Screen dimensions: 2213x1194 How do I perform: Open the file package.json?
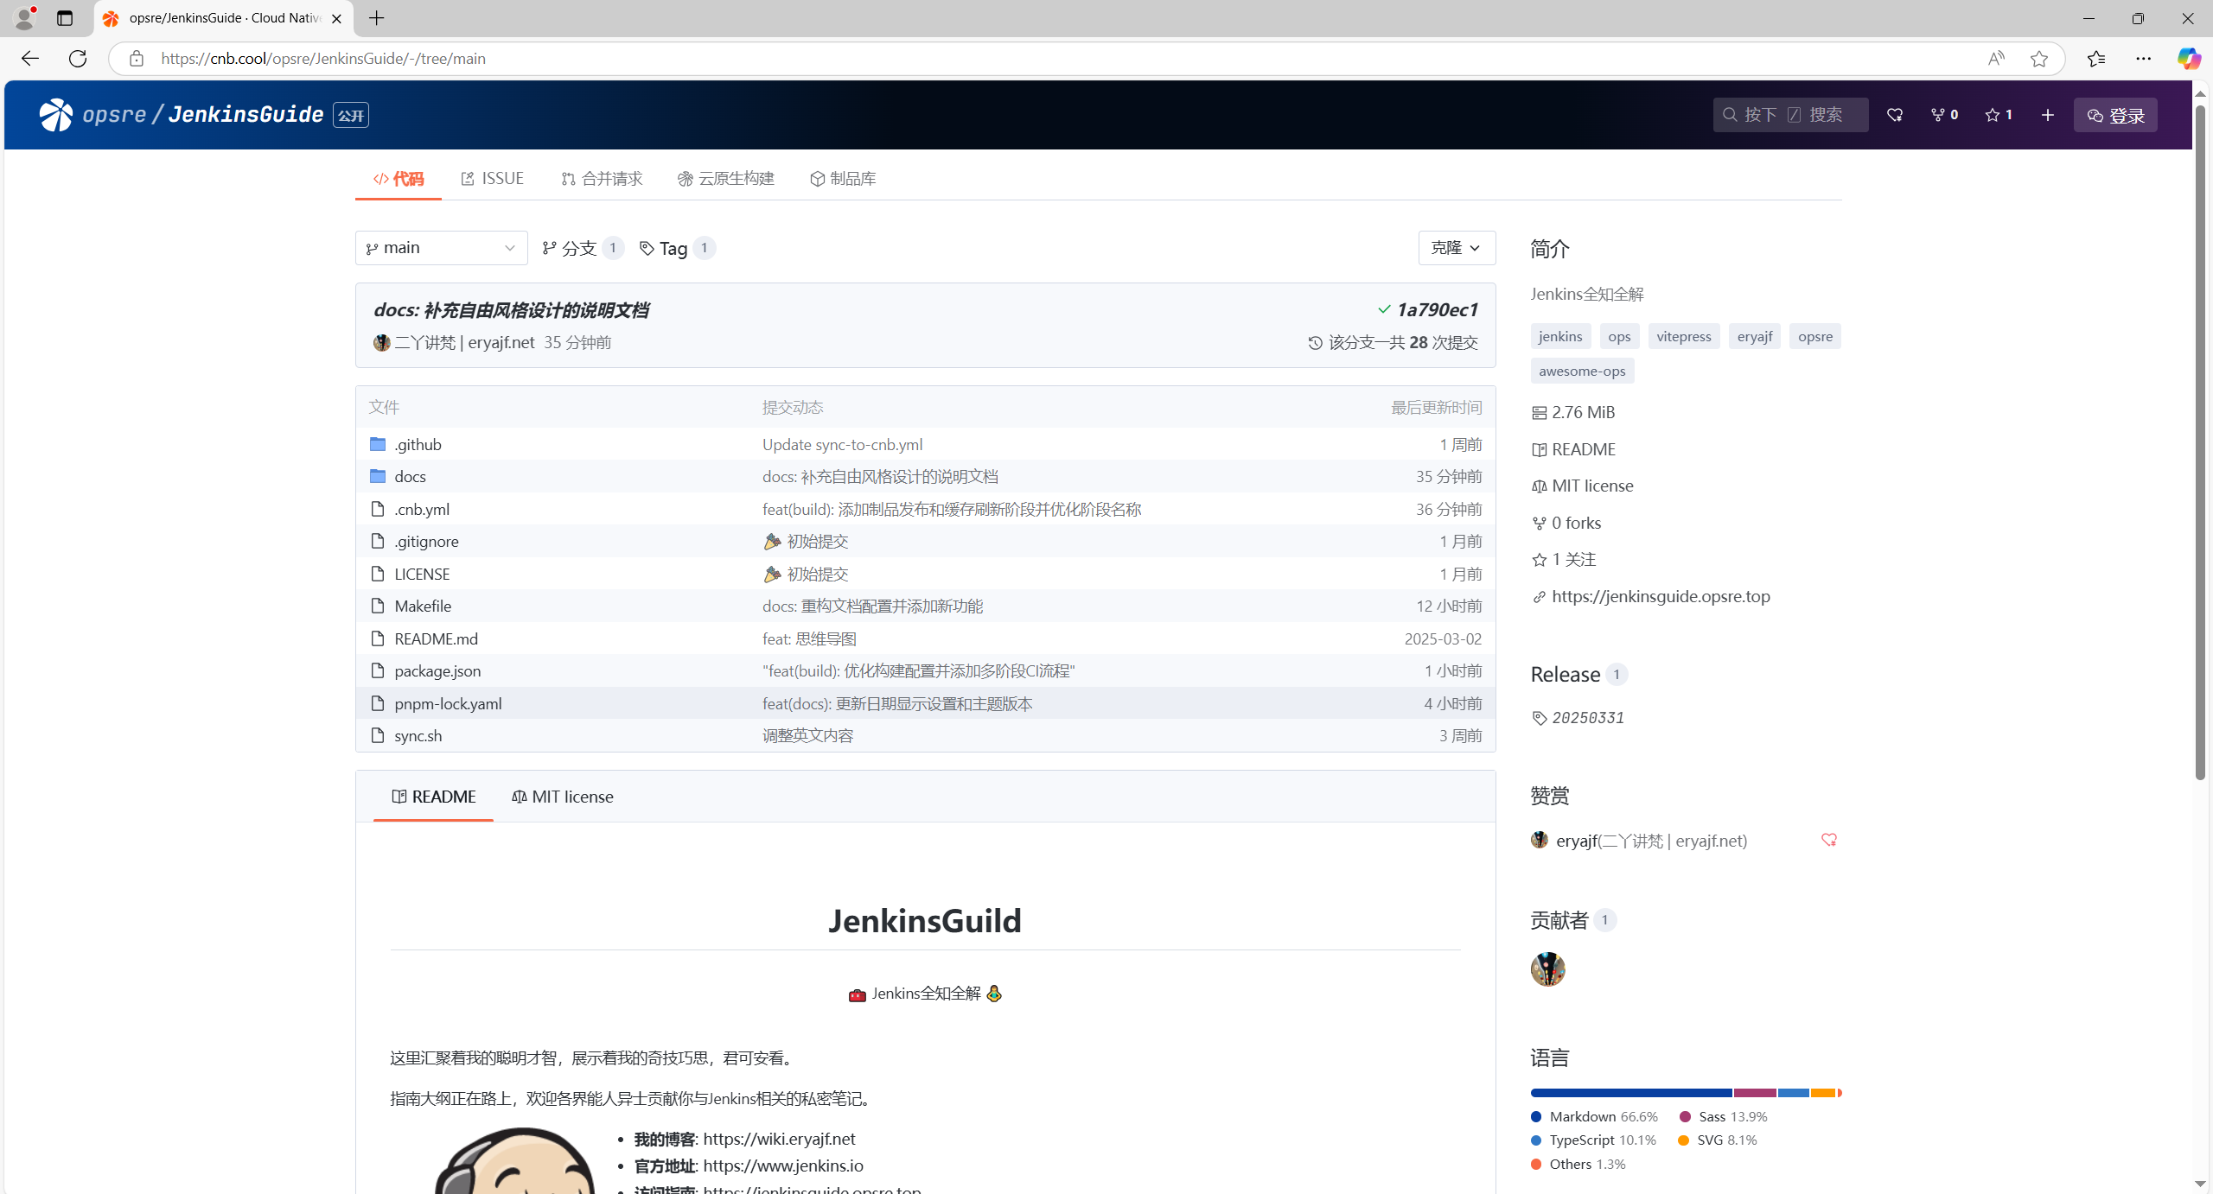click(x=437, y=670)
